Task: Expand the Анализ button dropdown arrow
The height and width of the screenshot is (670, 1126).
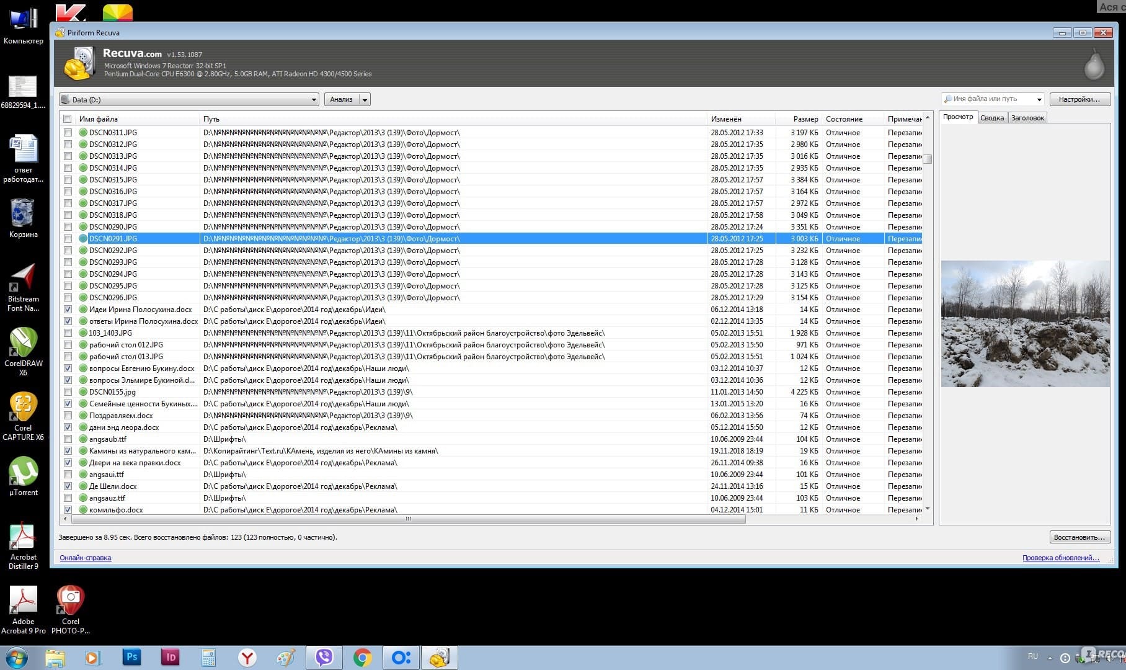Action: 365,100
